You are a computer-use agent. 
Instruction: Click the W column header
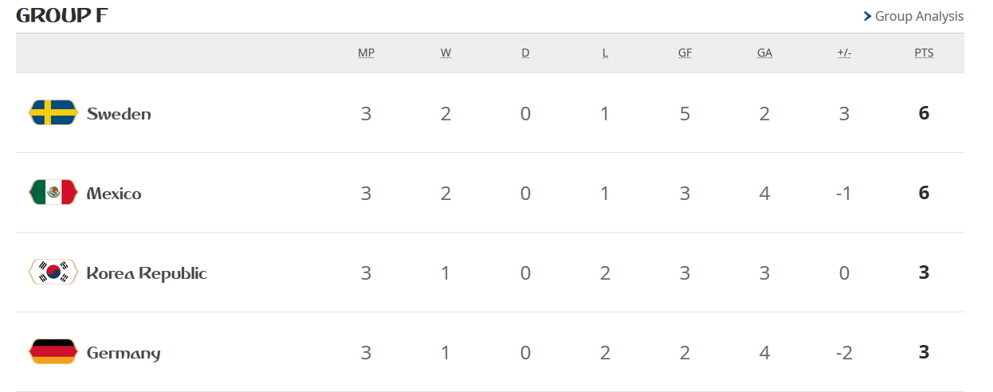(x=445, y=53)
